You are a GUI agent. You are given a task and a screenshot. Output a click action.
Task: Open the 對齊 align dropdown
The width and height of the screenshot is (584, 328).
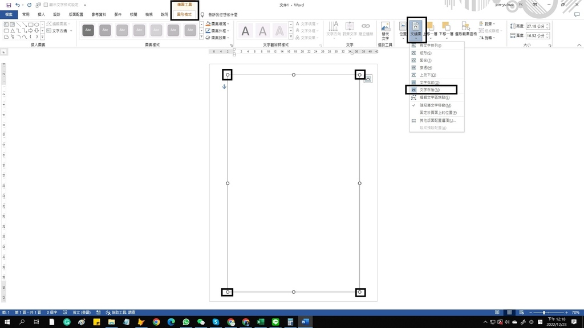487,24
